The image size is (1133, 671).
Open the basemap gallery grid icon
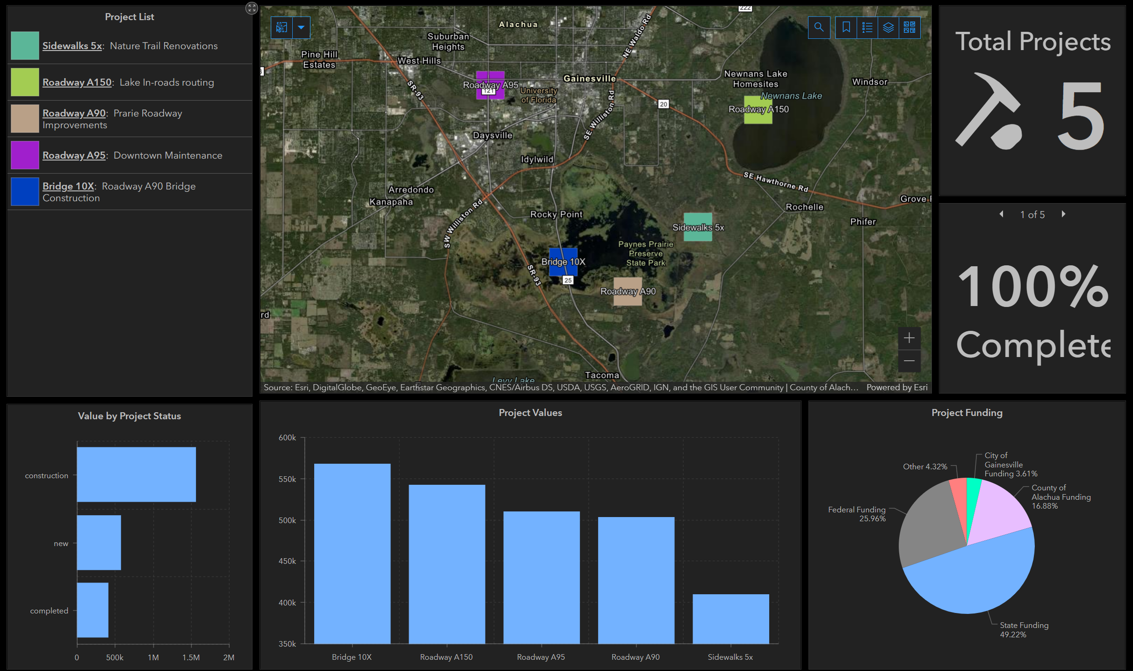point(909,28)
